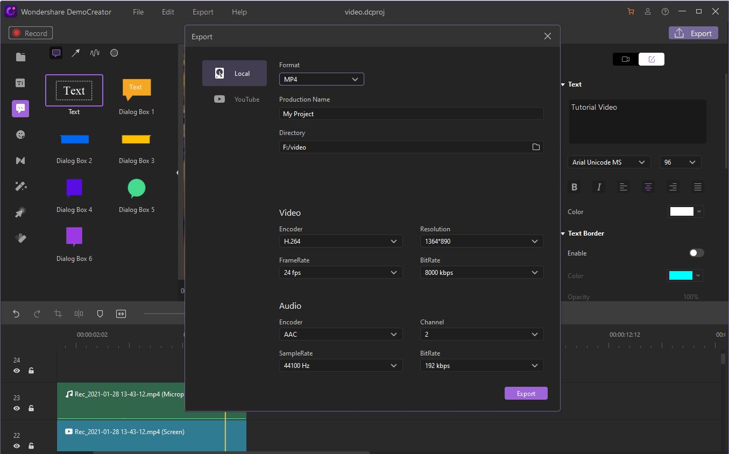Open the Help menu

[239, 12]
